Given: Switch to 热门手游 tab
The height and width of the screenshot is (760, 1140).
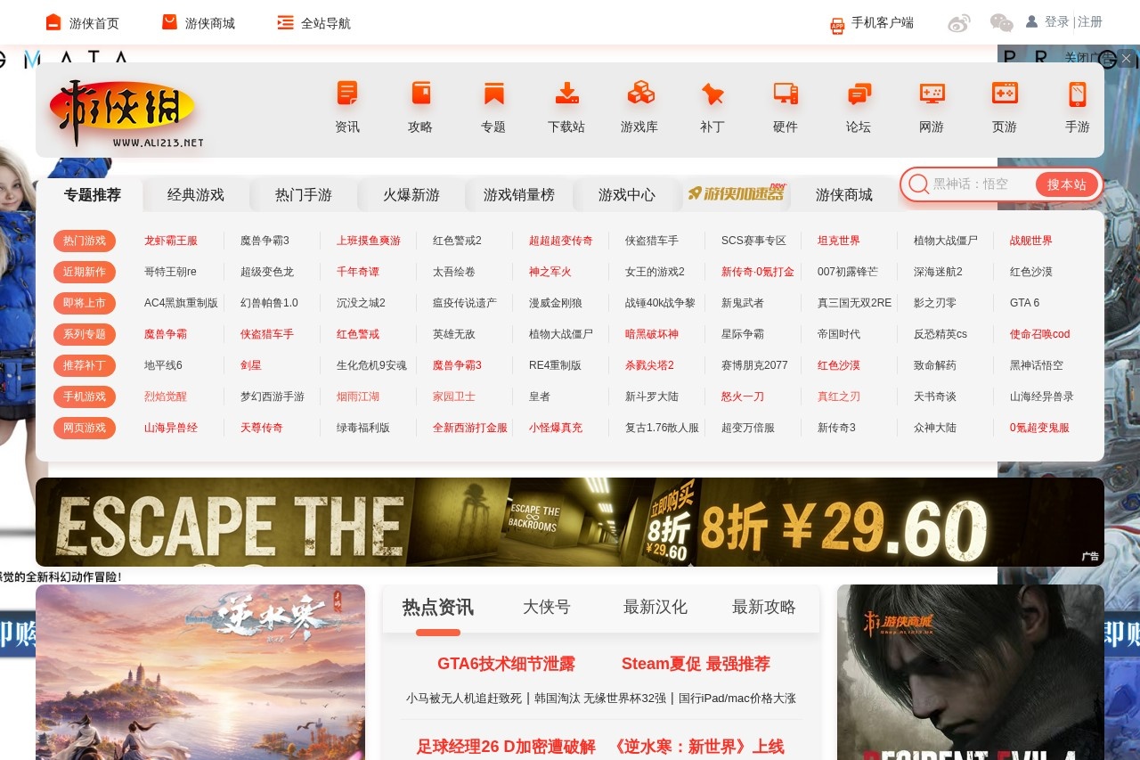Looking at the screenshot, I should pyautogui.click(x=304, y=194).
